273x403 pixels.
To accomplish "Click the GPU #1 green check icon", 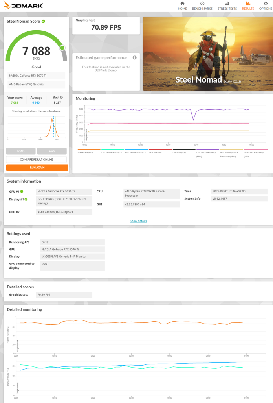I will 22,192.
